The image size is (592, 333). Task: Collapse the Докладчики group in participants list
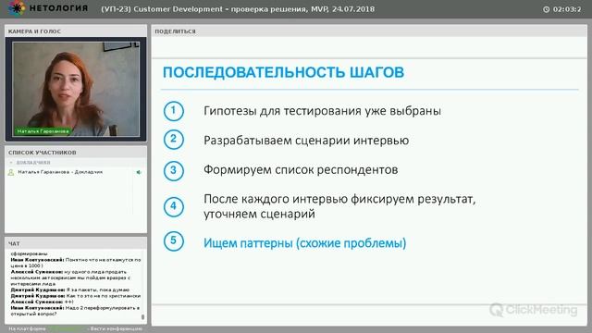pyautogui.click(x=11, y=163)
